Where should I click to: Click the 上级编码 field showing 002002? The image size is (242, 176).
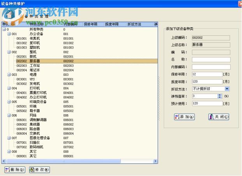[211, 38]
